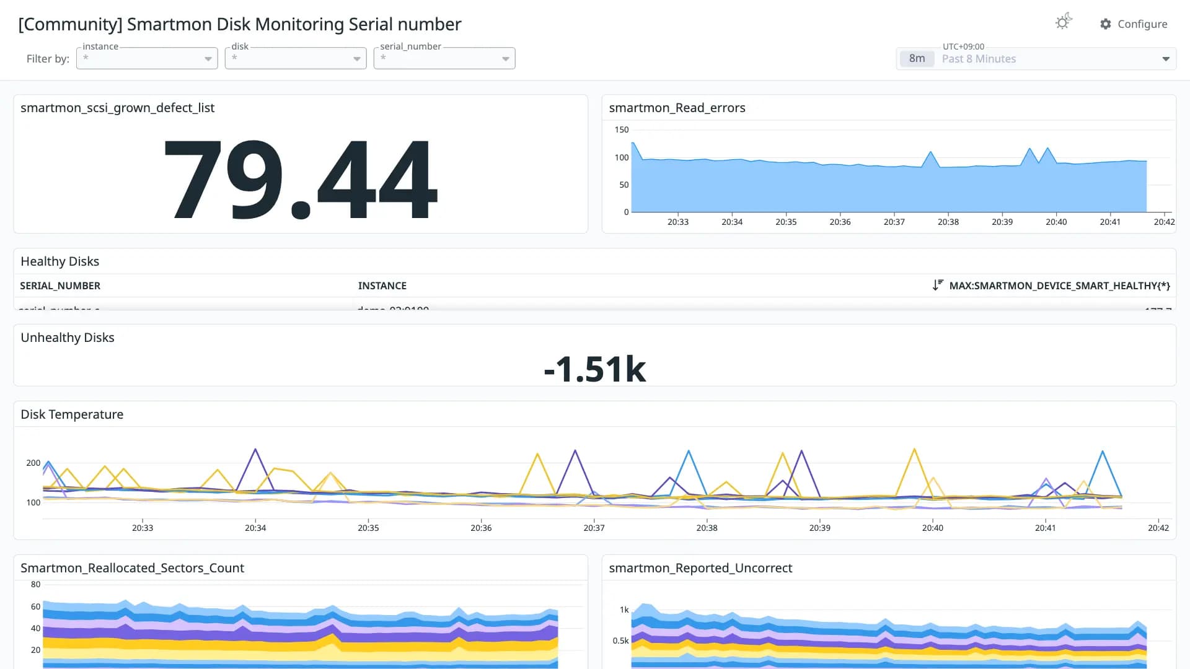
Task: Click the Disk Temperature widget title
Action: click(72, 414)
